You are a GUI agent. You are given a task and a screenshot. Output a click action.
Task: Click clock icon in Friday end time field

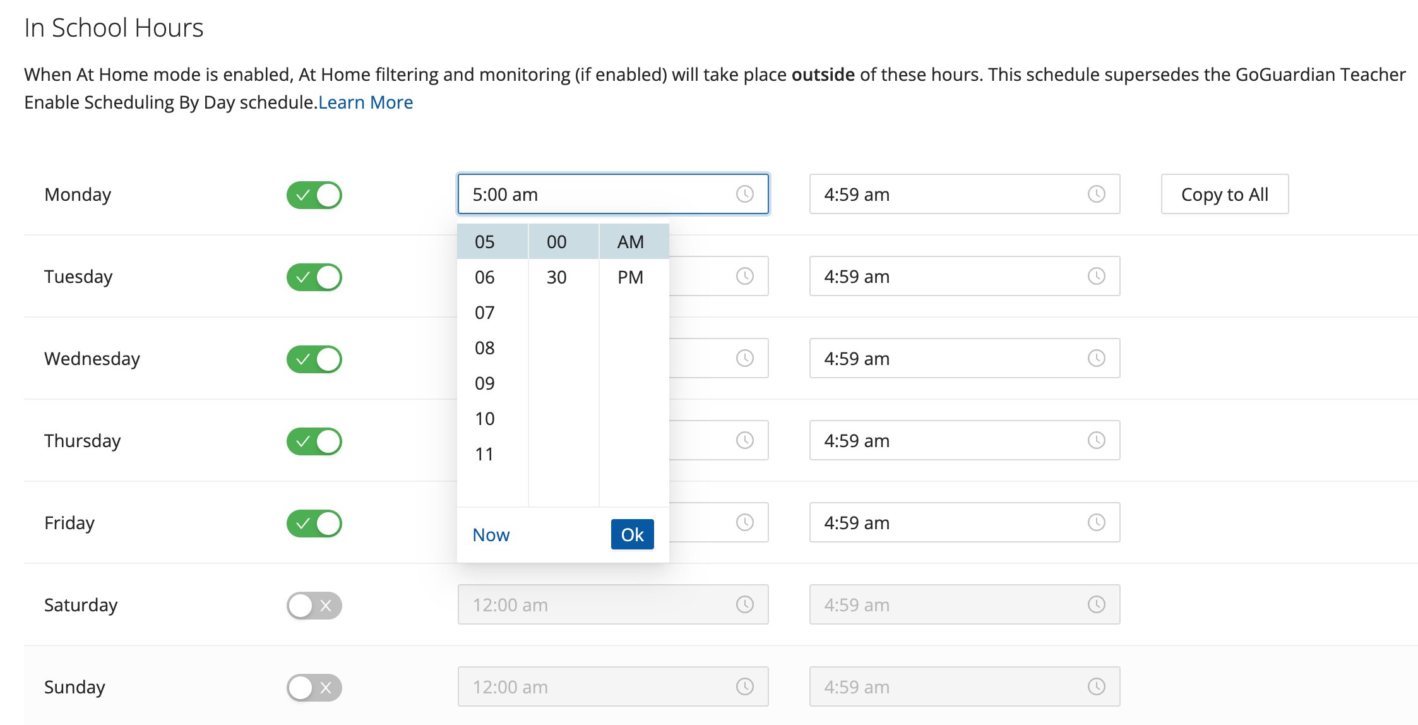pos(1097,522)
